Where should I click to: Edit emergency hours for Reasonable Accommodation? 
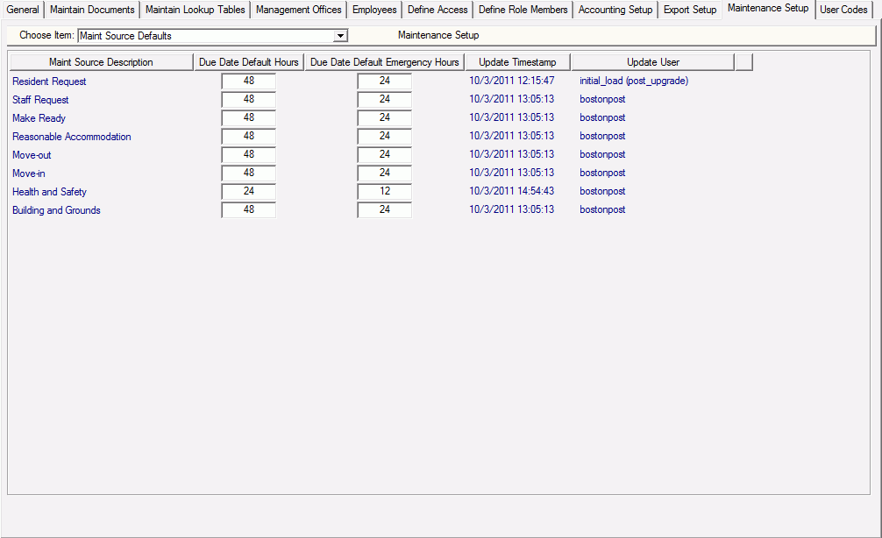385,136
